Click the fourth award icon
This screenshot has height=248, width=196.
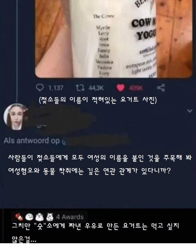[50, 217]
